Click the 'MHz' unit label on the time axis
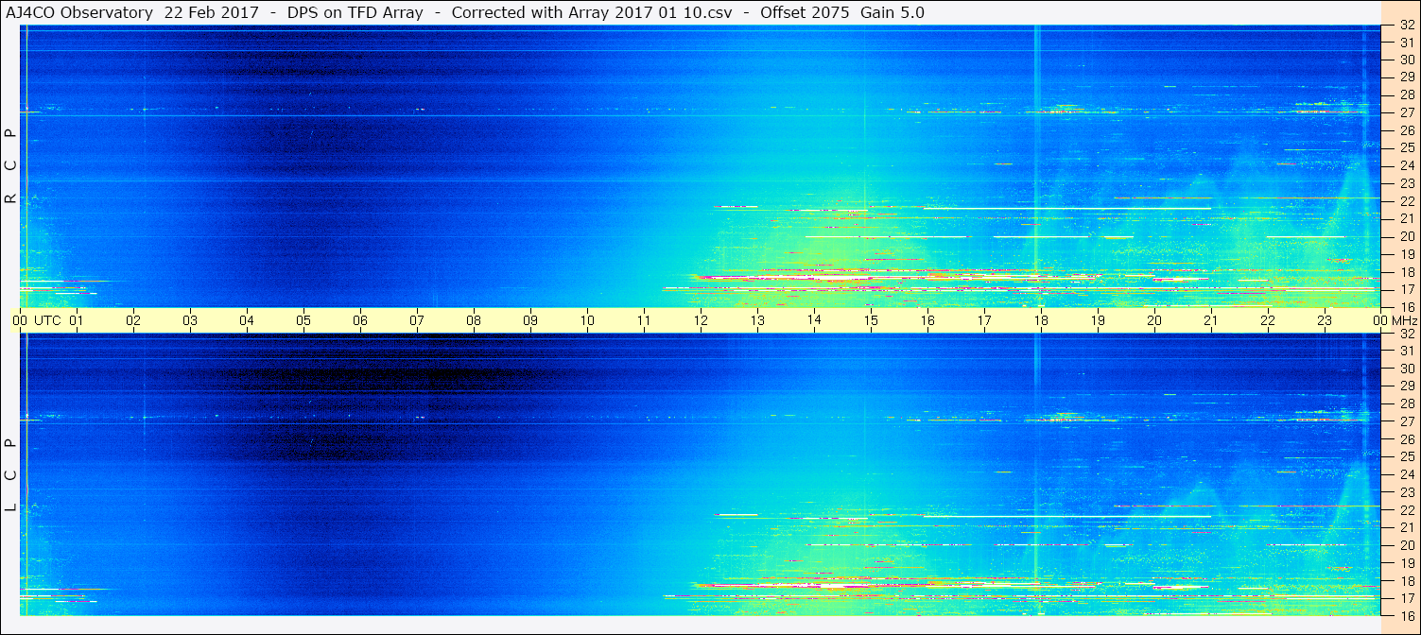 (x=1406, y=320)
